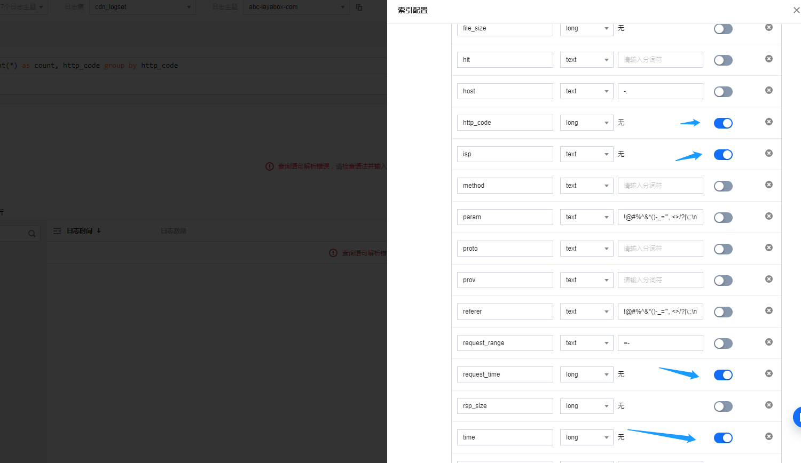The width and height of the screenshot is (801, 463).
Task: Disable statistics toggle for request_time
Action: pos(723,375)
